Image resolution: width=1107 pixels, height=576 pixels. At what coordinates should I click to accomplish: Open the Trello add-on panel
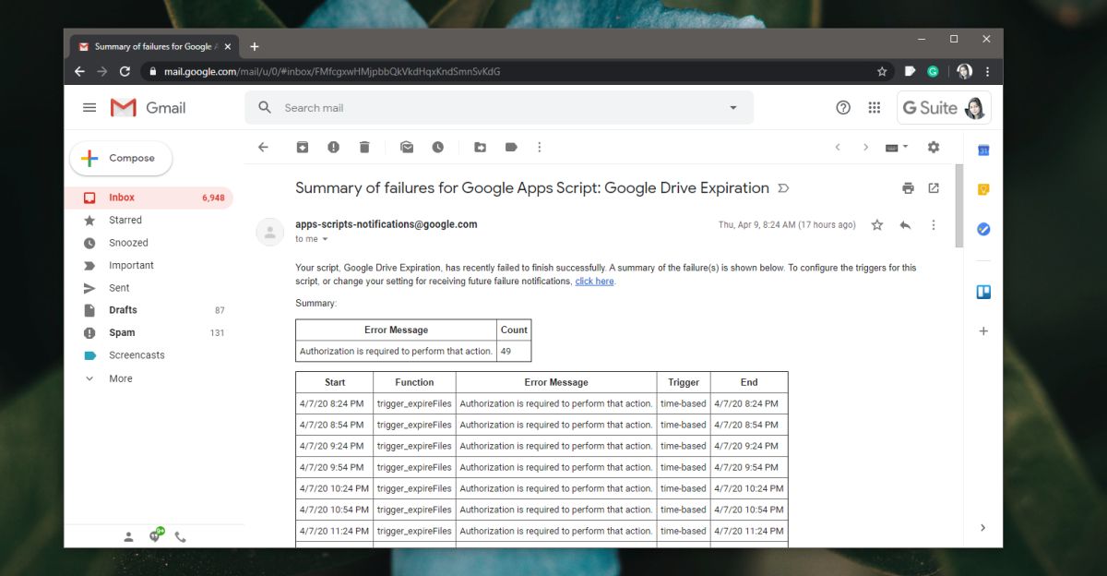tap(983, 292)
